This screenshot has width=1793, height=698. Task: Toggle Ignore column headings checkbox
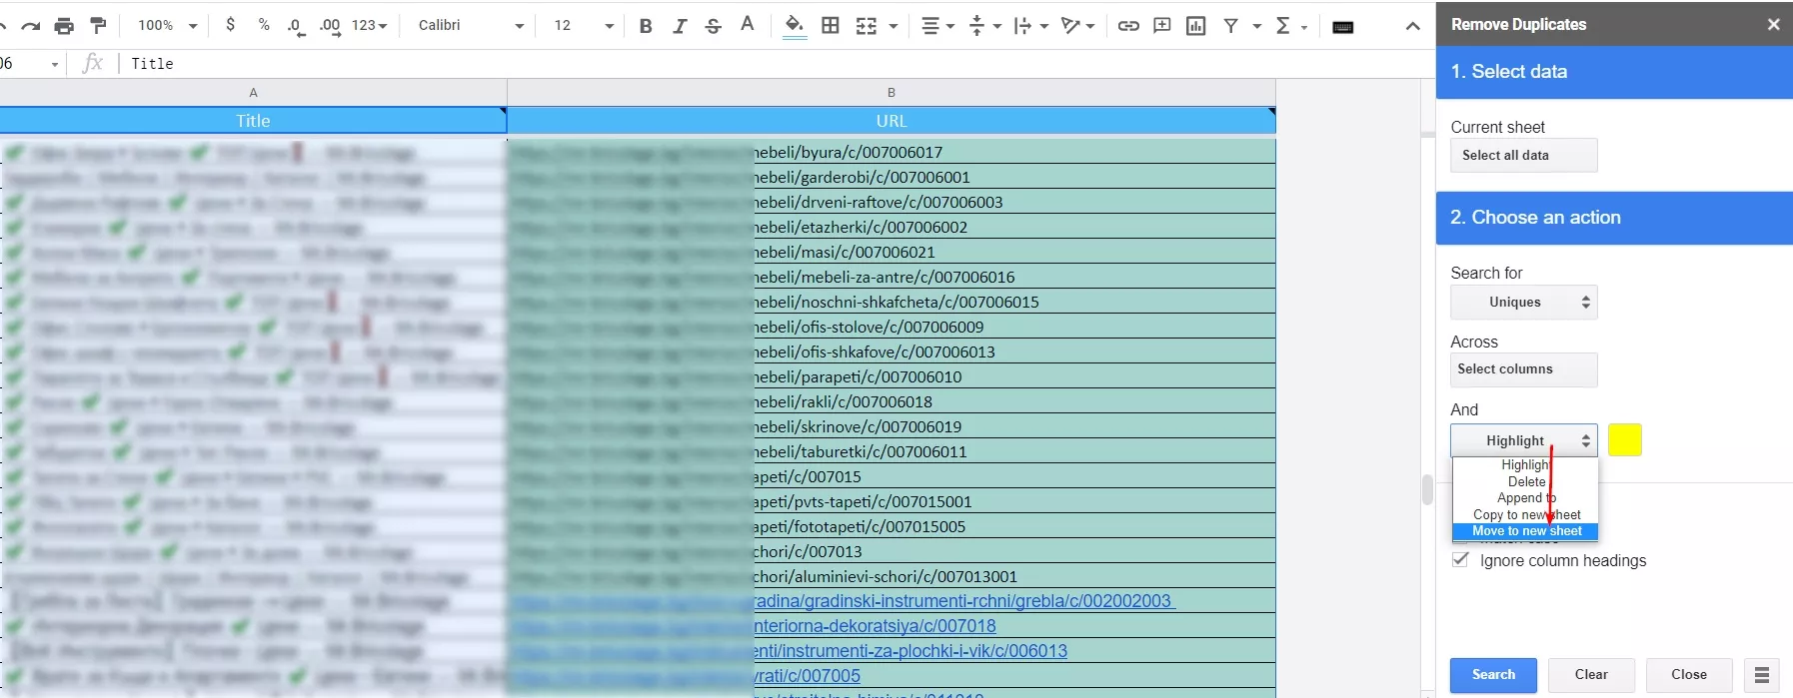1461,559
